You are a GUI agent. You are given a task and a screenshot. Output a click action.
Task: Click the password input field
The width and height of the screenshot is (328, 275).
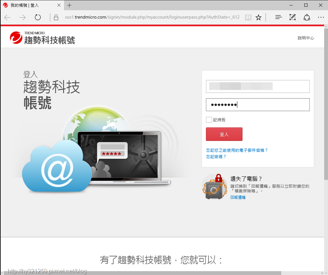258,105
